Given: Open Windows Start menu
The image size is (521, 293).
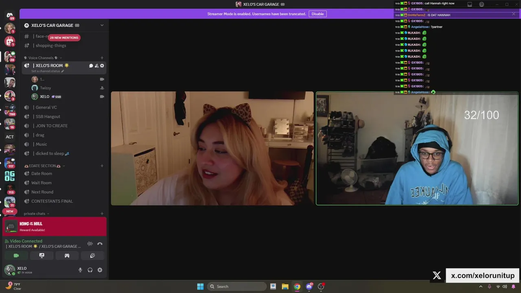Looking at the screenshot, I should click(x=200, y=286).
